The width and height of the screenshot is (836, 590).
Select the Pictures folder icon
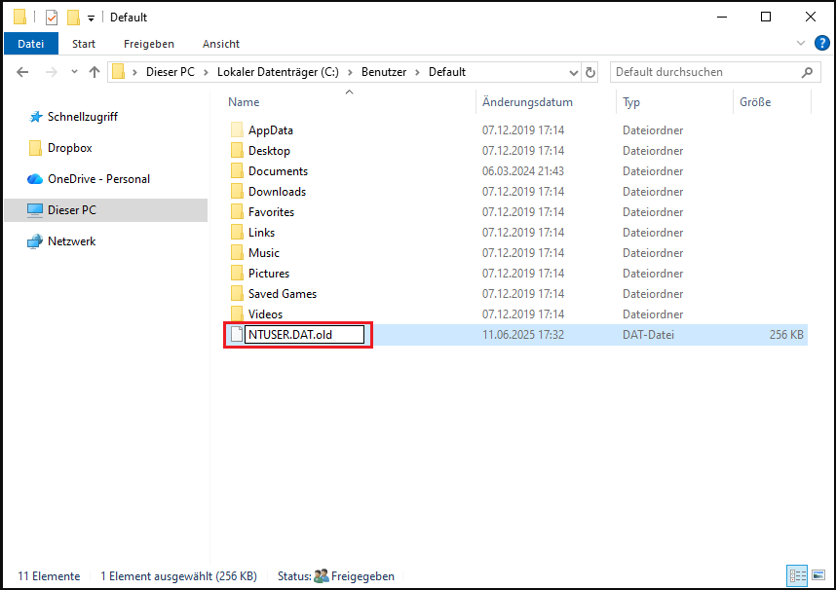click(238, 273)
